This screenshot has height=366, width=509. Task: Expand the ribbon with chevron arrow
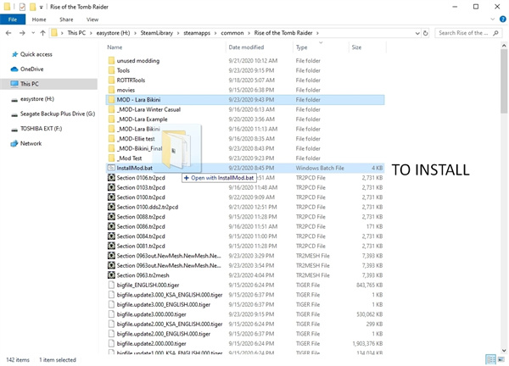point(490,19)
